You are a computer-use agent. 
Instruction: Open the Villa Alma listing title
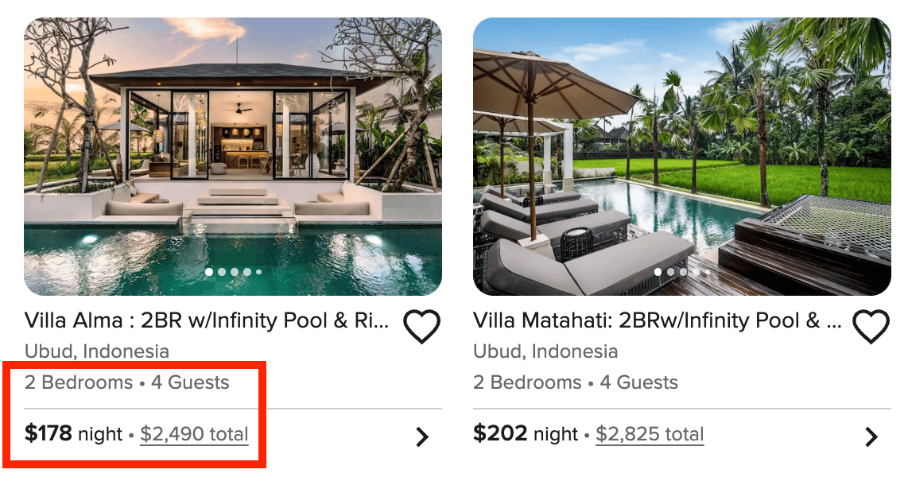207,320
